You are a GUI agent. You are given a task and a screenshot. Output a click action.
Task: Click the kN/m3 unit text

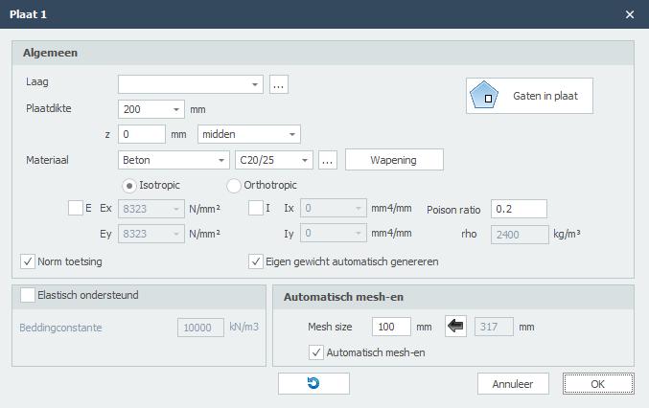tap(243, 327)
